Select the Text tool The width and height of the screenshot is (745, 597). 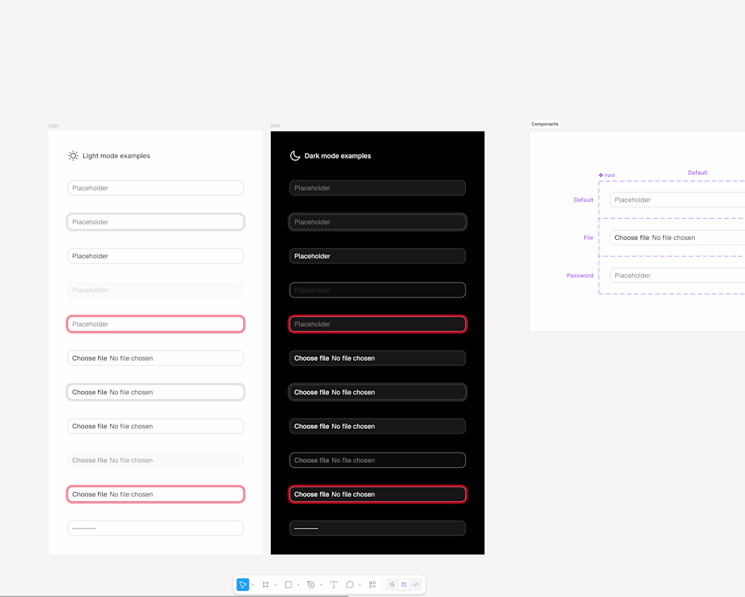tap(333, 585)
